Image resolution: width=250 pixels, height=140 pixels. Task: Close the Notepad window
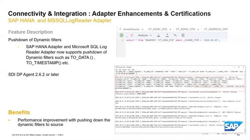pyautogui.click(x=243, y=67)
